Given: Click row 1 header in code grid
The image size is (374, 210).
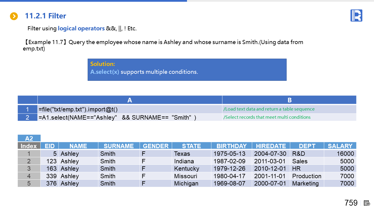Looking at the screenshot, I should coord(27,109).
